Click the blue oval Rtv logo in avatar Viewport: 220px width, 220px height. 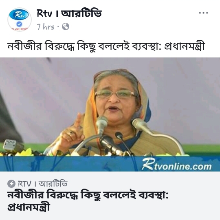point(19,15)
